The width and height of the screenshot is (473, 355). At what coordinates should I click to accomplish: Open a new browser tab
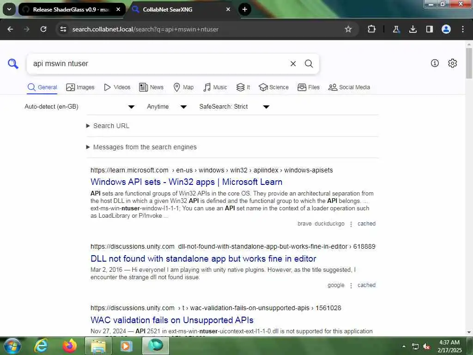(x=245, y=9)
